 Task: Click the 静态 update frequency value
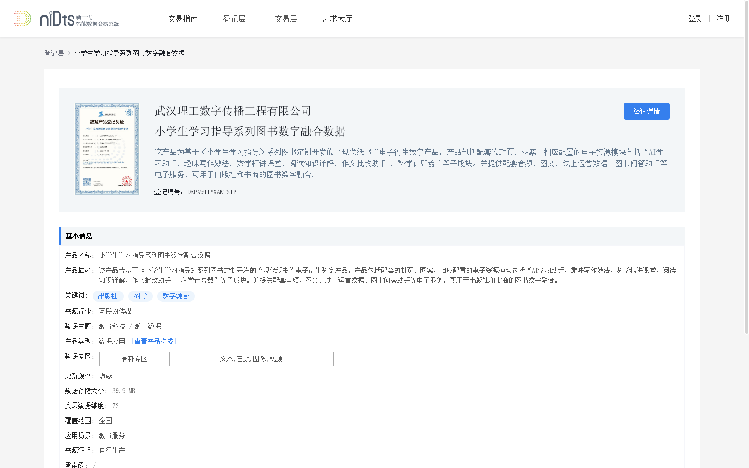click(105, 376)
